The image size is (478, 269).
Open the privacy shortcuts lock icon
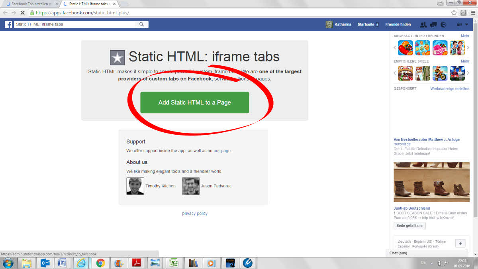tap(460, 25)
